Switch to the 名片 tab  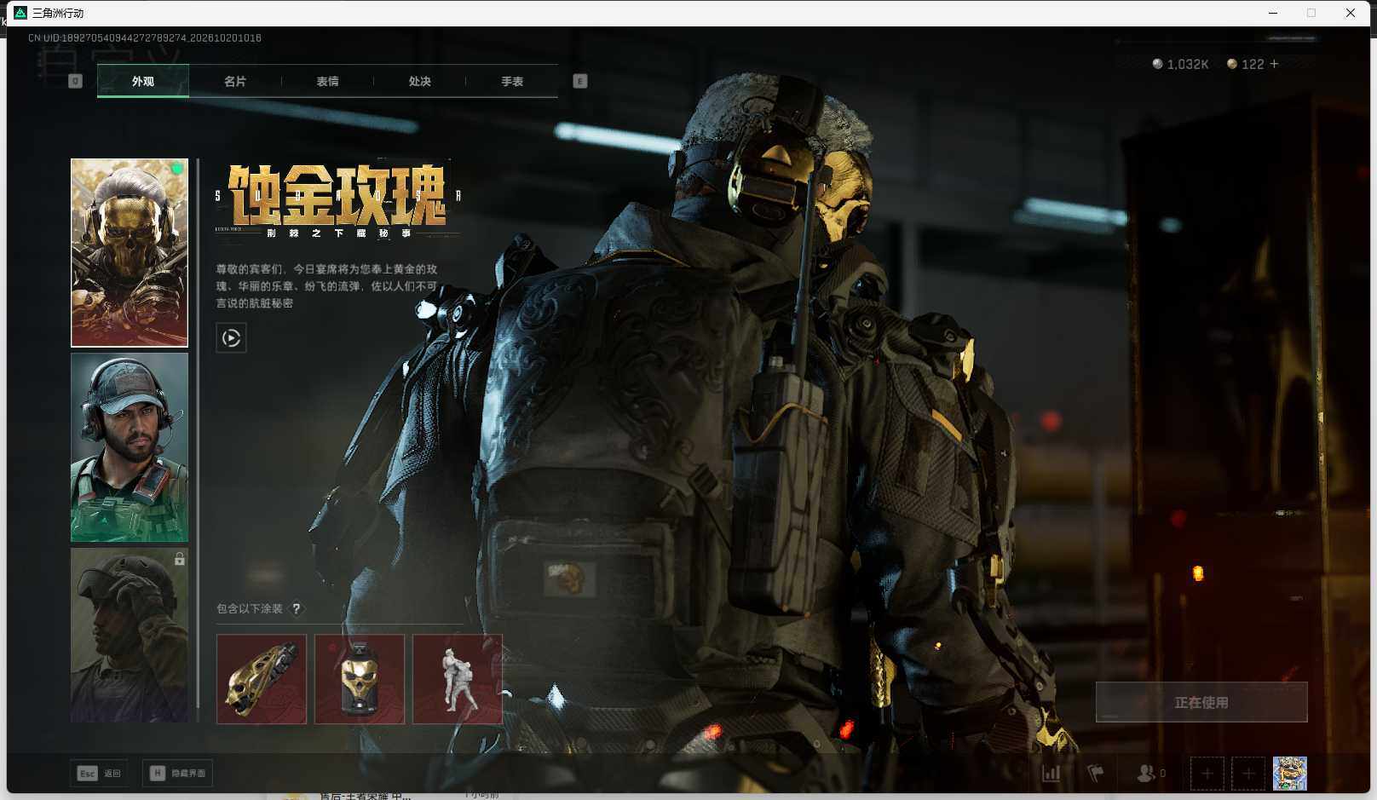(235, 81)
